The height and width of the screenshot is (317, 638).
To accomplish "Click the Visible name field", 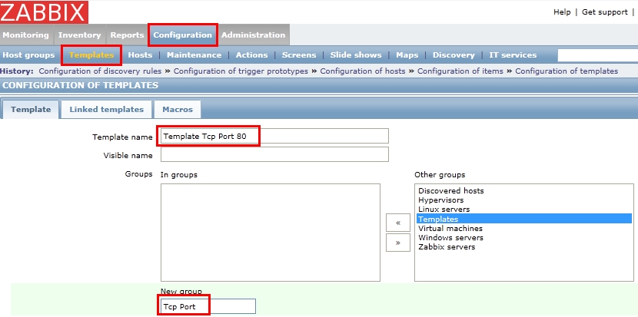I will point(274,154).
